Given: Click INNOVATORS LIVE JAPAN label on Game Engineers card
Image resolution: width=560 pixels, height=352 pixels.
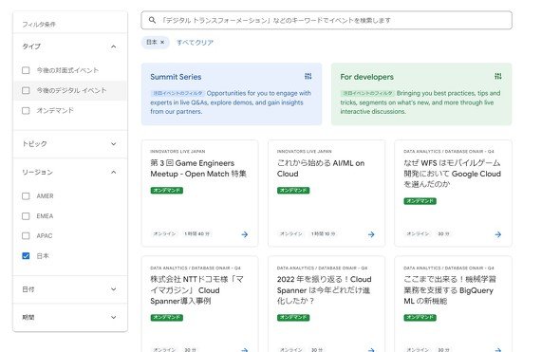Looking at the screenshot, I should (x=177, y=152).
